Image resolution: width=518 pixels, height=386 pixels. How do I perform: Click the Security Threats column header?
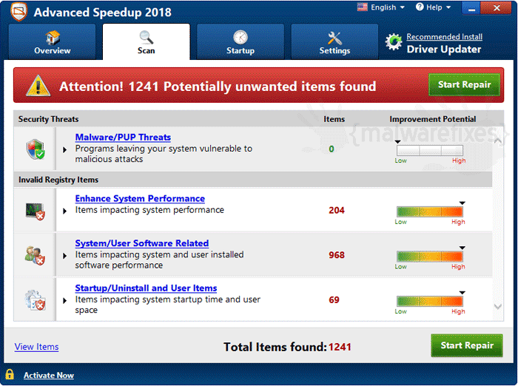click(x=49, y=119)
